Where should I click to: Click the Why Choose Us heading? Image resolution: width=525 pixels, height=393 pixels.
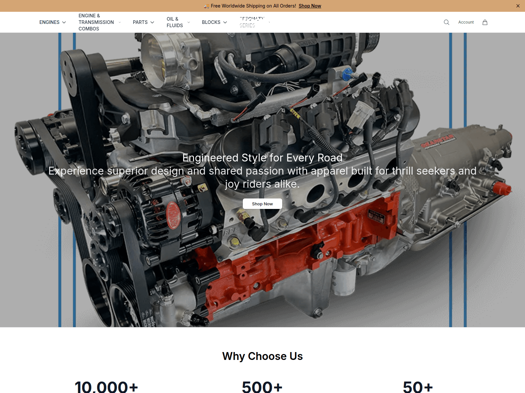(262, 356)
